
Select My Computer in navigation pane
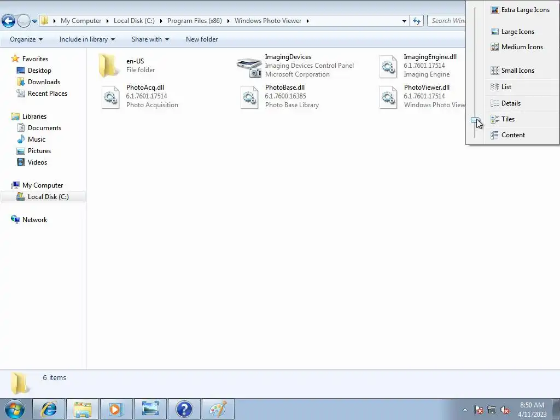click(x=43, y=185)
